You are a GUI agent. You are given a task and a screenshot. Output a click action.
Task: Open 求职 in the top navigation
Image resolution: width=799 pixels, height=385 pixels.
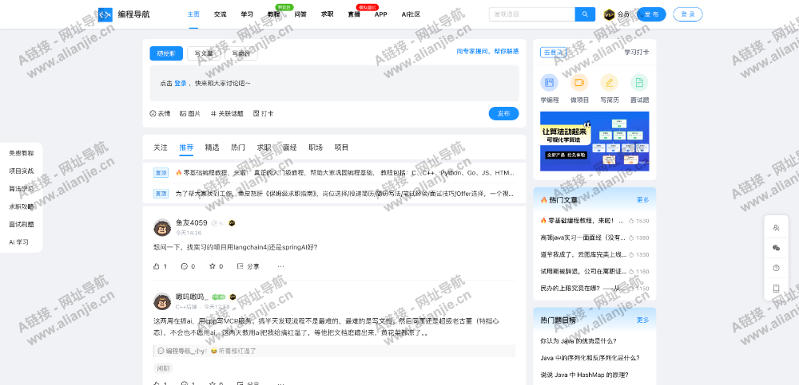point(328,14)
